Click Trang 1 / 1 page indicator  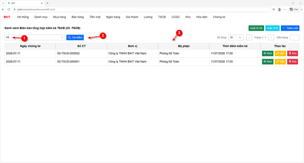260,37
